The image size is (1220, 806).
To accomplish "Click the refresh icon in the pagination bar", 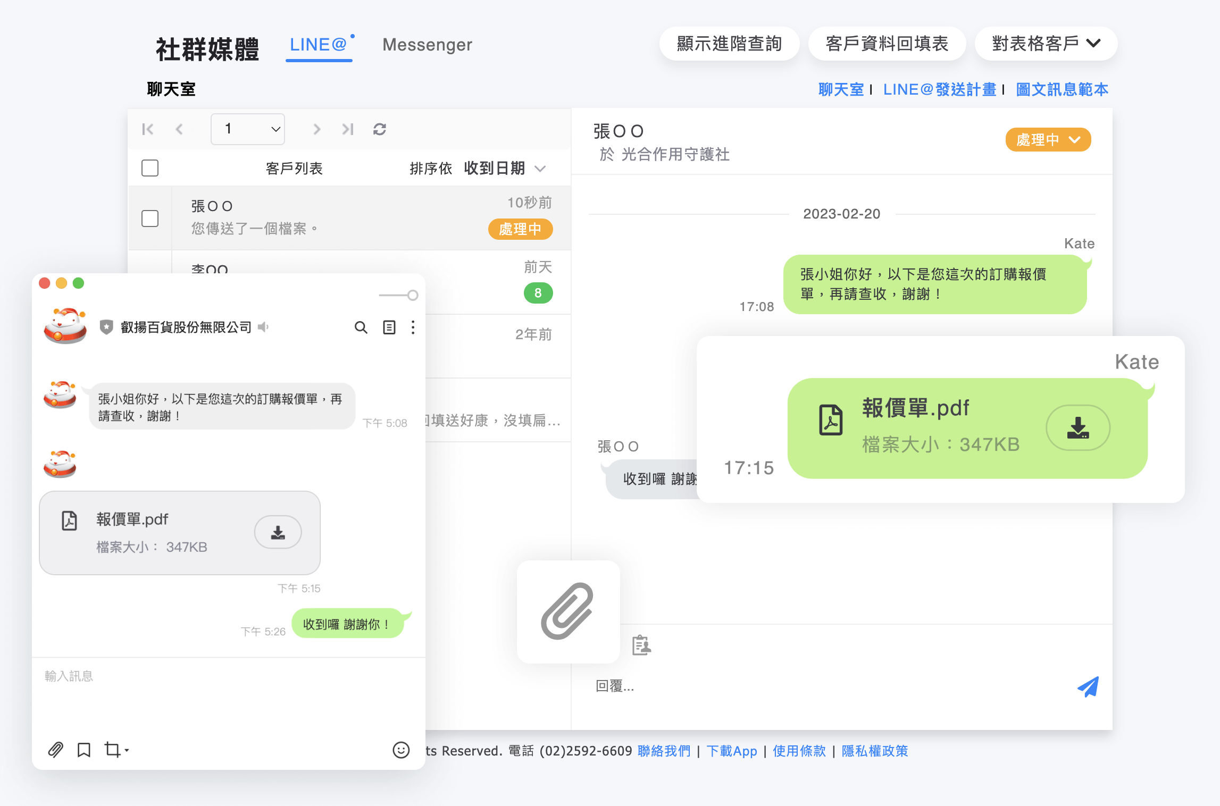I will point(379,129).
